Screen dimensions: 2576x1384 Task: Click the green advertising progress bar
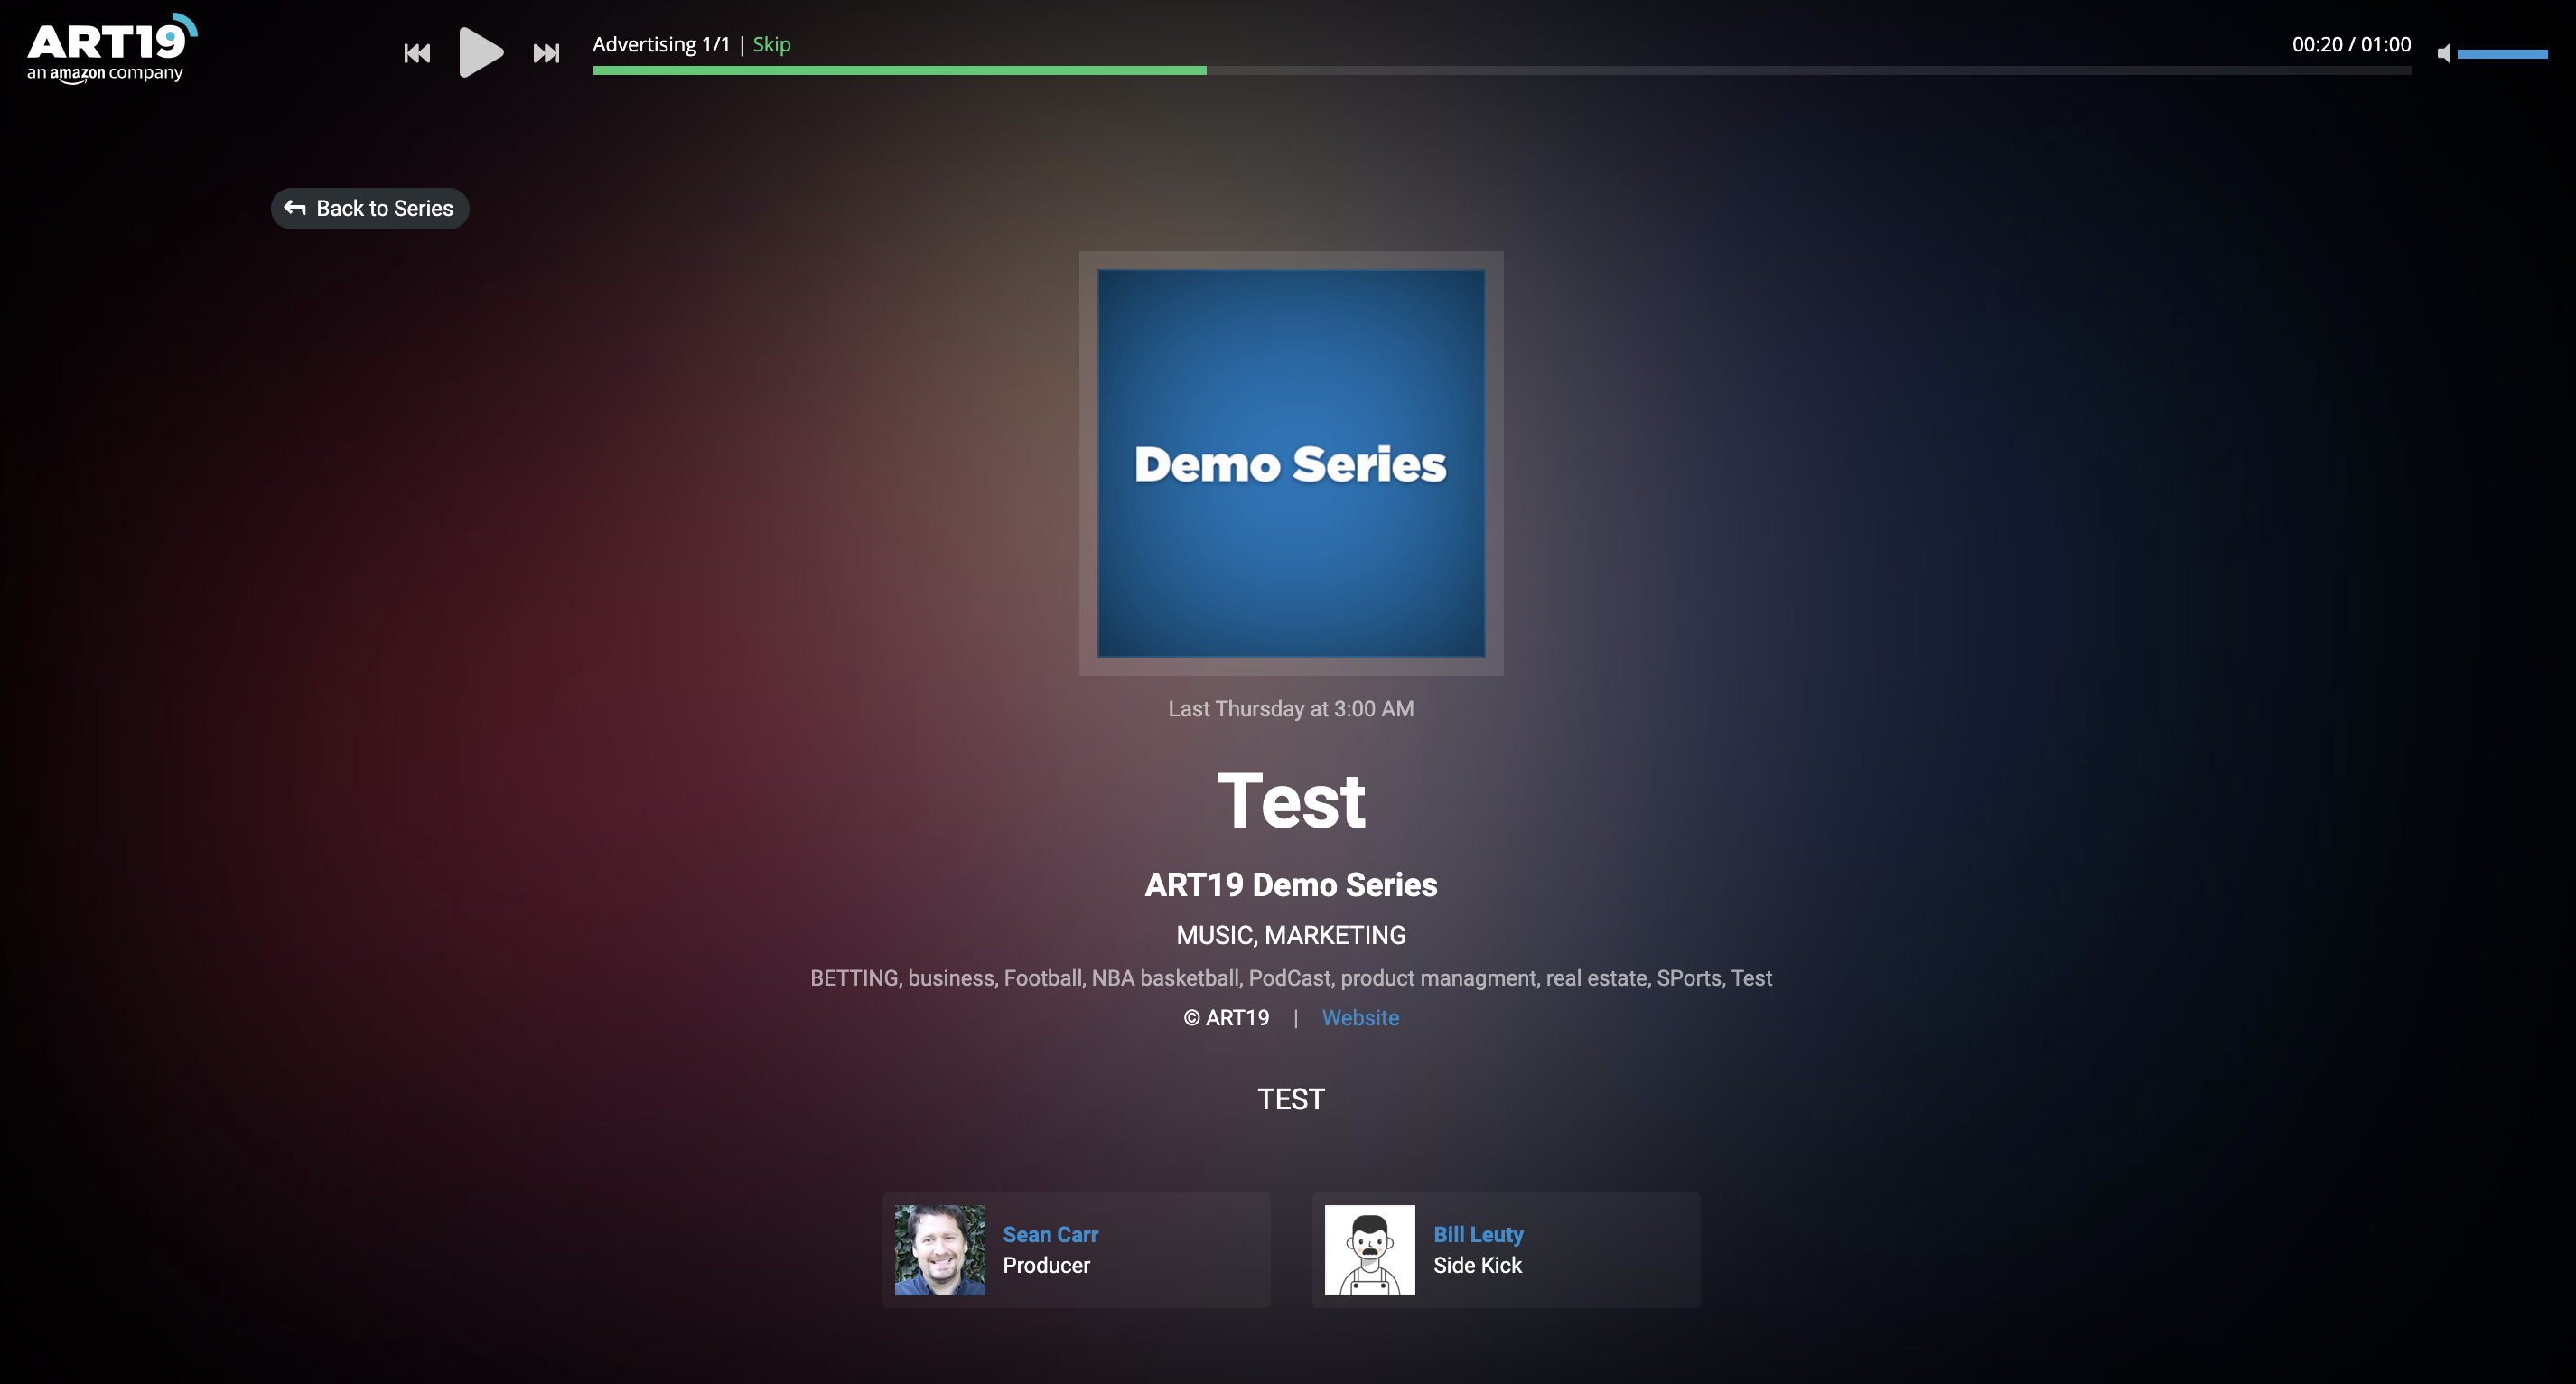coord(898,71)
